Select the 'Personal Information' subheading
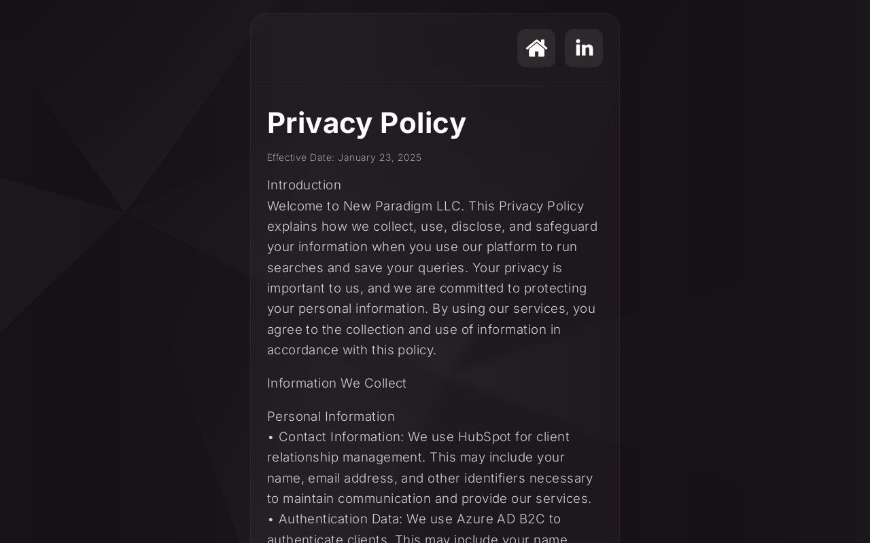870x543 pixels. [x=330, y=416]
